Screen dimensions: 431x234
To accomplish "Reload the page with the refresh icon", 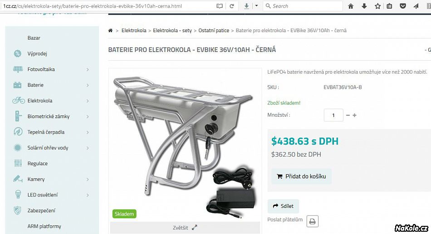I will pos(232,6).
